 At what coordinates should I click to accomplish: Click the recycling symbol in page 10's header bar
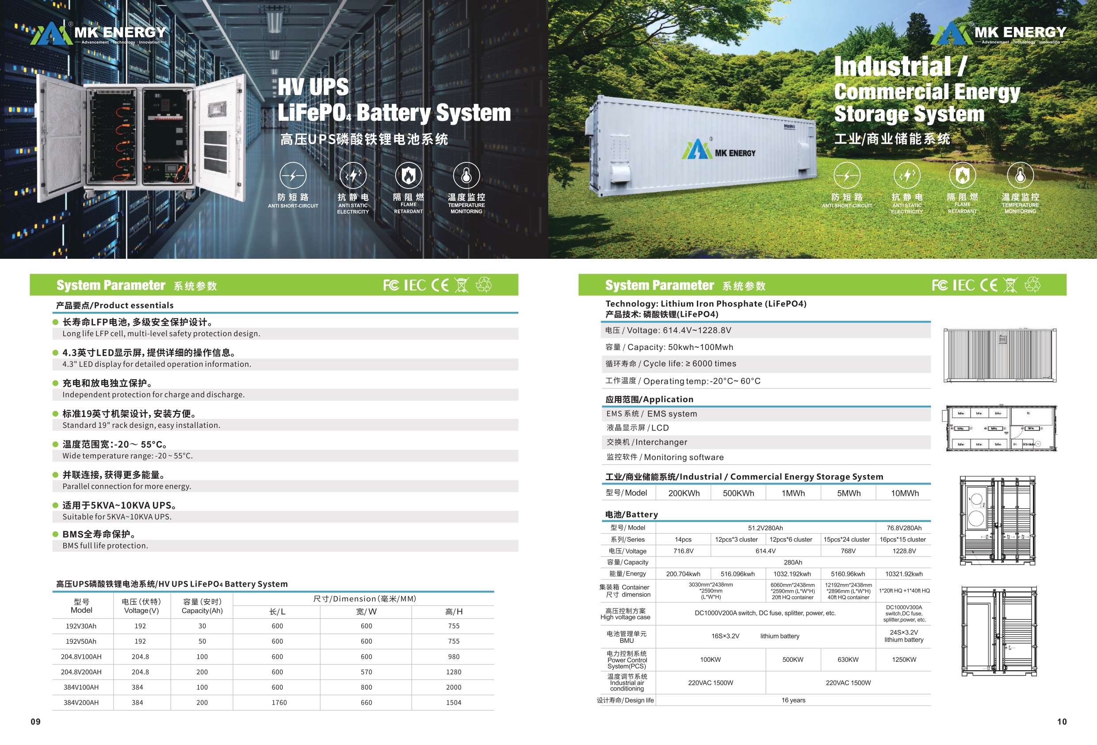pyautogui.click(x=1033, y=285)
